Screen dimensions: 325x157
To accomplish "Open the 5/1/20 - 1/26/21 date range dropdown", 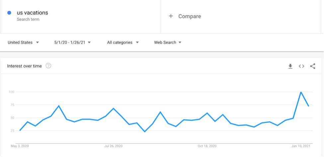I will click(73, 42).
